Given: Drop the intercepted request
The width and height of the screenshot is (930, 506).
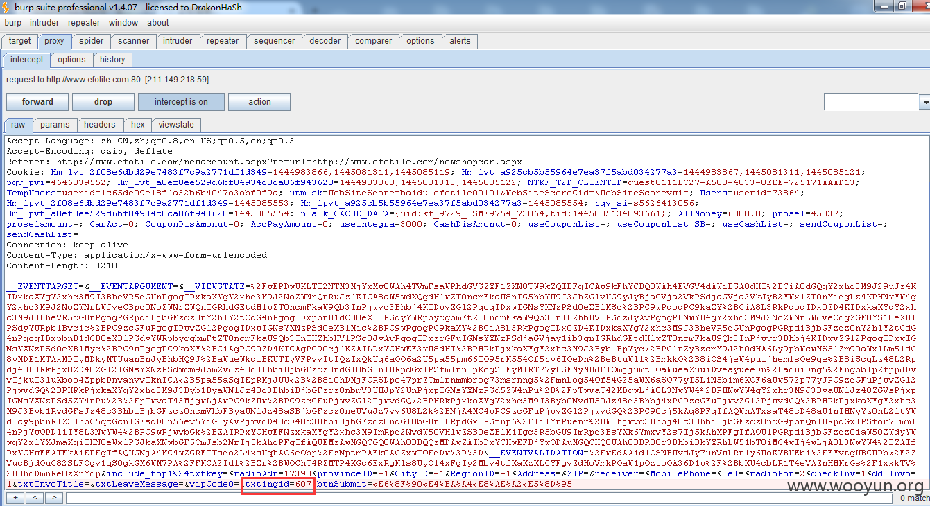Looking at the screenshot, I should point(103,102).
